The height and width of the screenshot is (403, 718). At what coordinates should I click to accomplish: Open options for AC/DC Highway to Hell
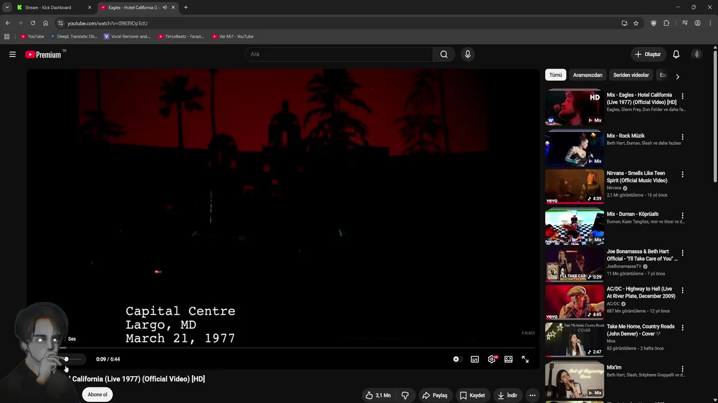coord(682,290)
